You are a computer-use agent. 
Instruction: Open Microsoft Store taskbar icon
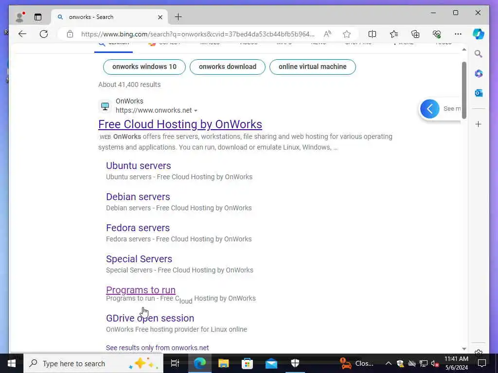(x=248, y=363)
